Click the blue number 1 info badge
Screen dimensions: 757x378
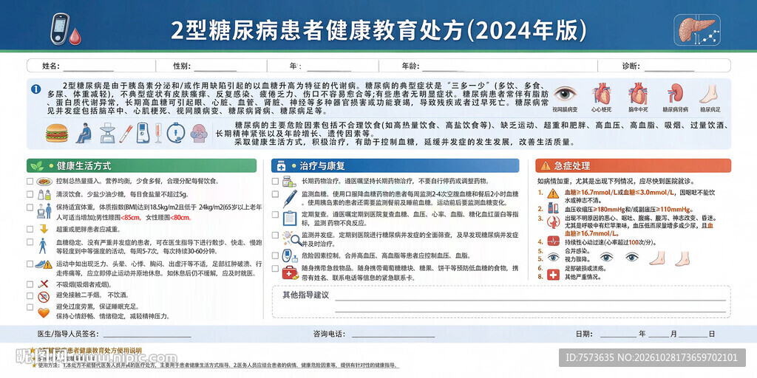[x=35, y=89]
